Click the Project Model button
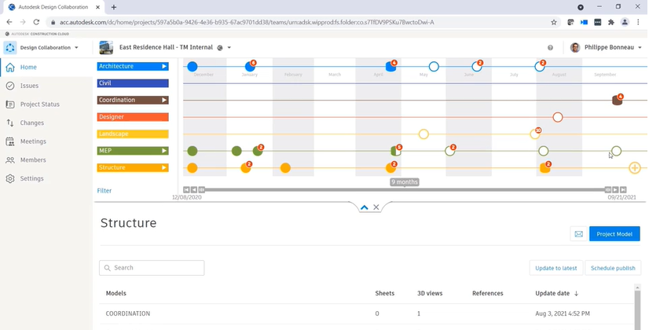 click(x=614, y=234)
